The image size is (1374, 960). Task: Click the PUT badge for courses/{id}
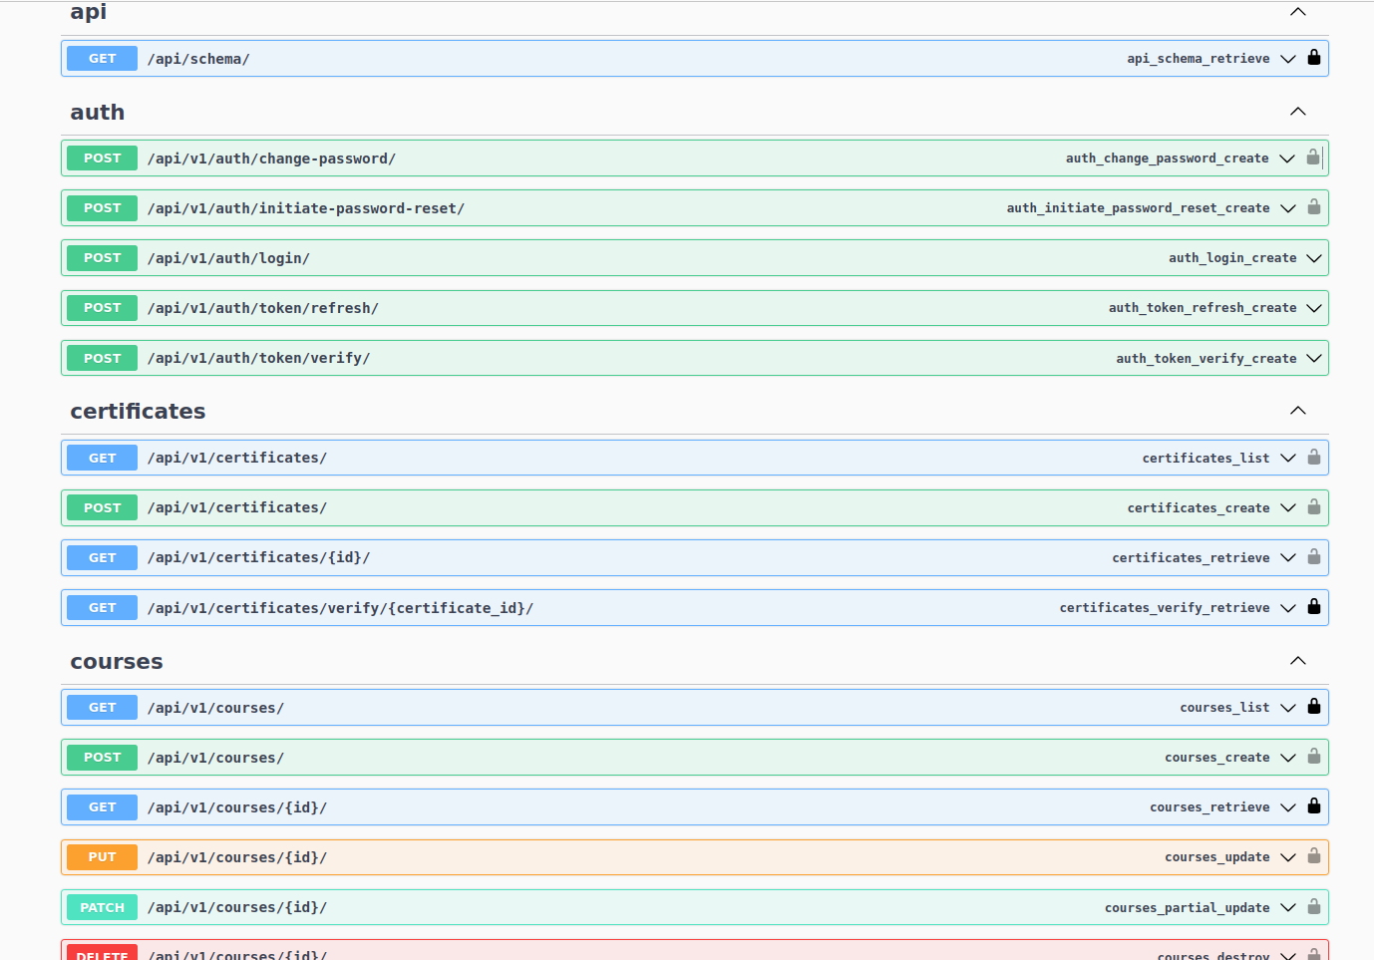(102, 856)
